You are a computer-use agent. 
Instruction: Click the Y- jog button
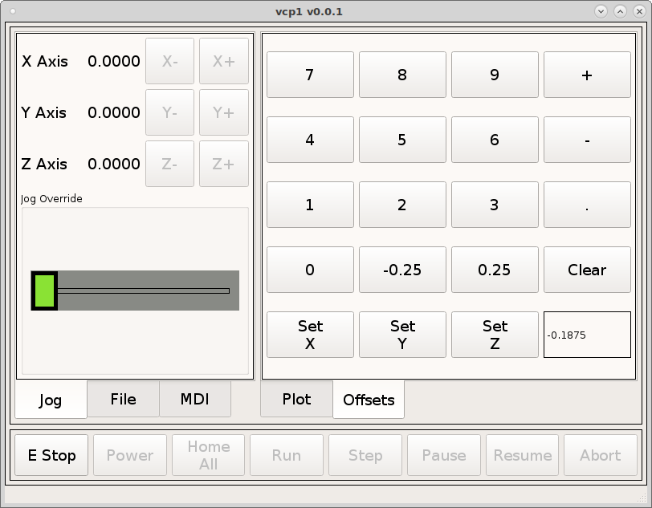[169, 112]
